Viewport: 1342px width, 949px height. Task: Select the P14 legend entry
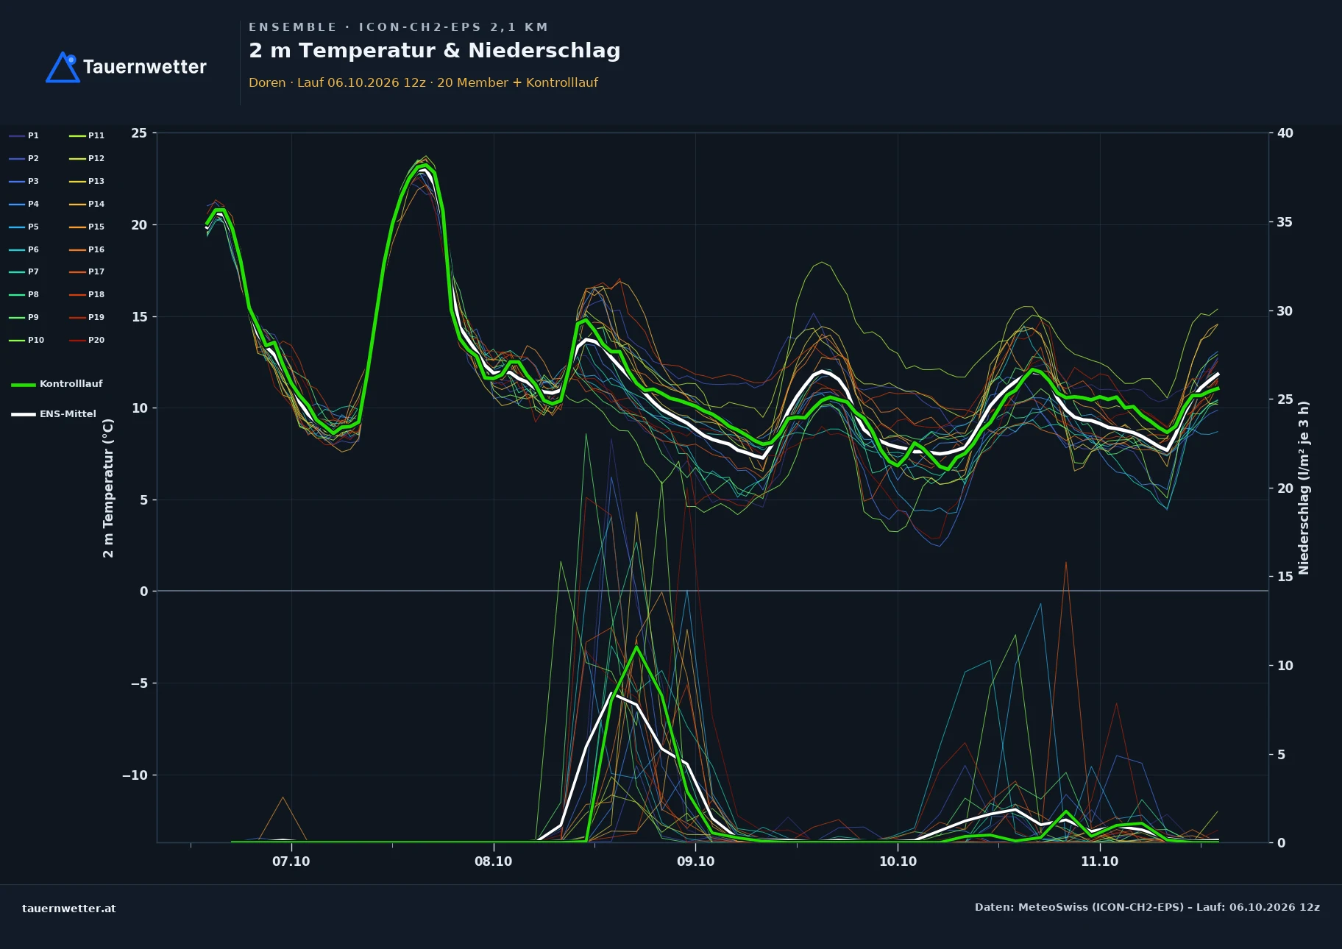click(87, 204)
